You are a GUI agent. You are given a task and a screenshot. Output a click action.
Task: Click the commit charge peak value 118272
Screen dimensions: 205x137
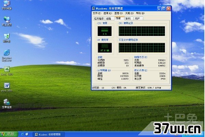pos(125,79)
